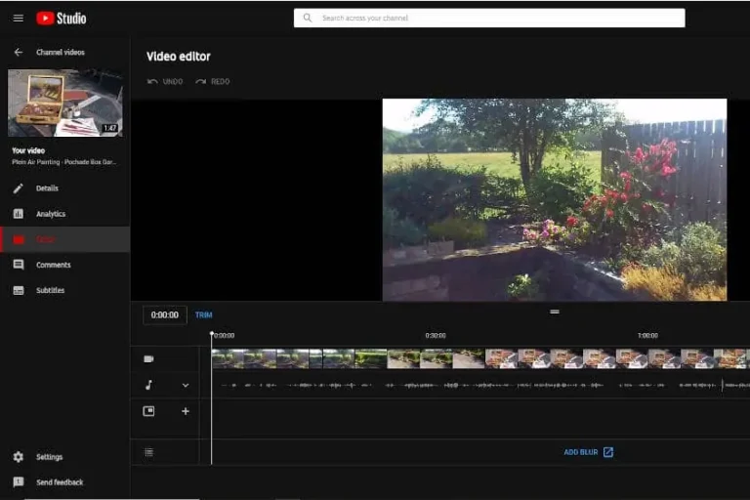
Task: Click the video thumbnail in sidebar
Action: (64, 103)
